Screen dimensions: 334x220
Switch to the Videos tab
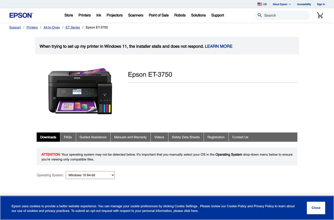point(159,137)
